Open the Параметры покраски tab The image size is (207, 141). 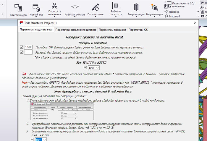tap(112, 30)
